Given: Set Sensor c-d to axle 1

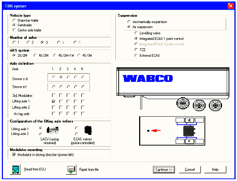Looking at the screenshot, I should 54,77.
